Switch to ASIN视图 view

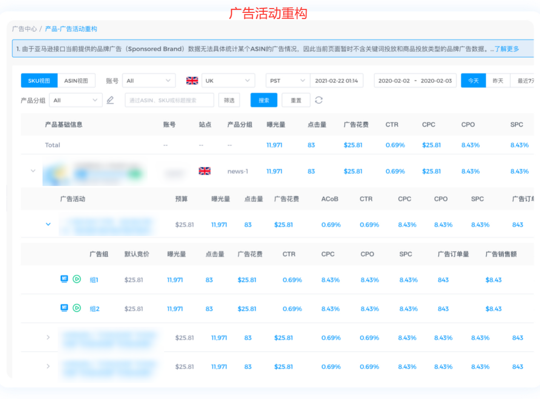[x=76, y=81]
